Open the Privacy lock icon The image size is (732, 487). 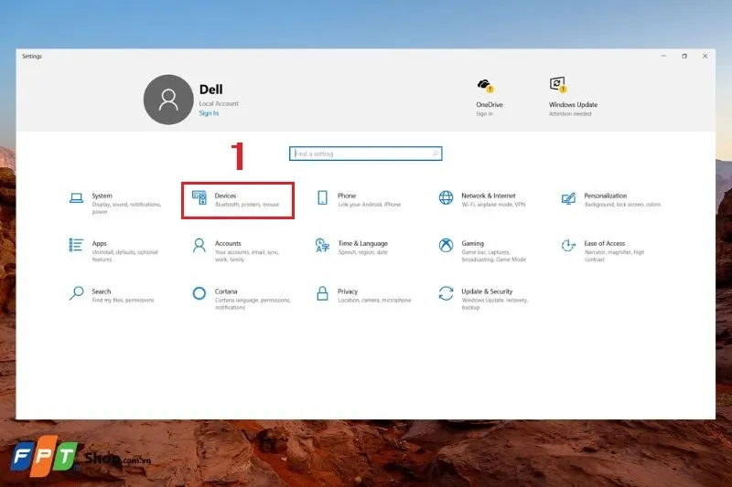[322, 293]
